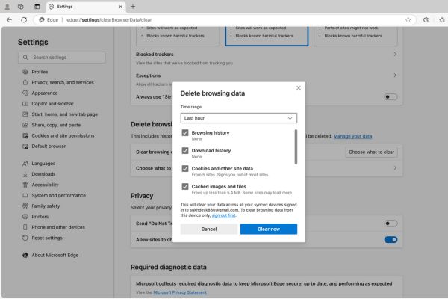The height and width of the screenshot is (299, 448).
Task: Close the Delete browsing data dialog
Action: 299,88
